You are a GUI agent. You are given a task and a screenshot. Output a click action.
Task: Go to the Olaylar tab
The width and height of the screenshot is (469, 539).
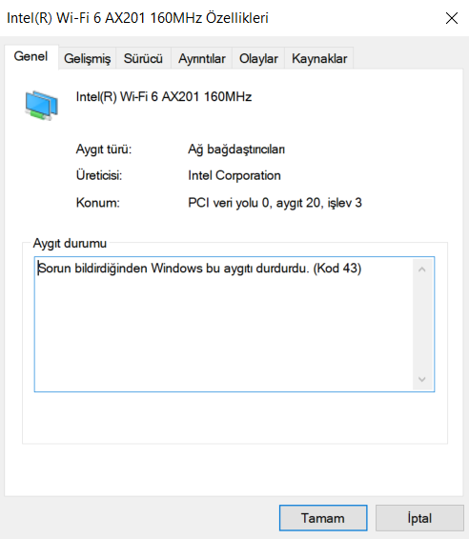tap(258, 58)
